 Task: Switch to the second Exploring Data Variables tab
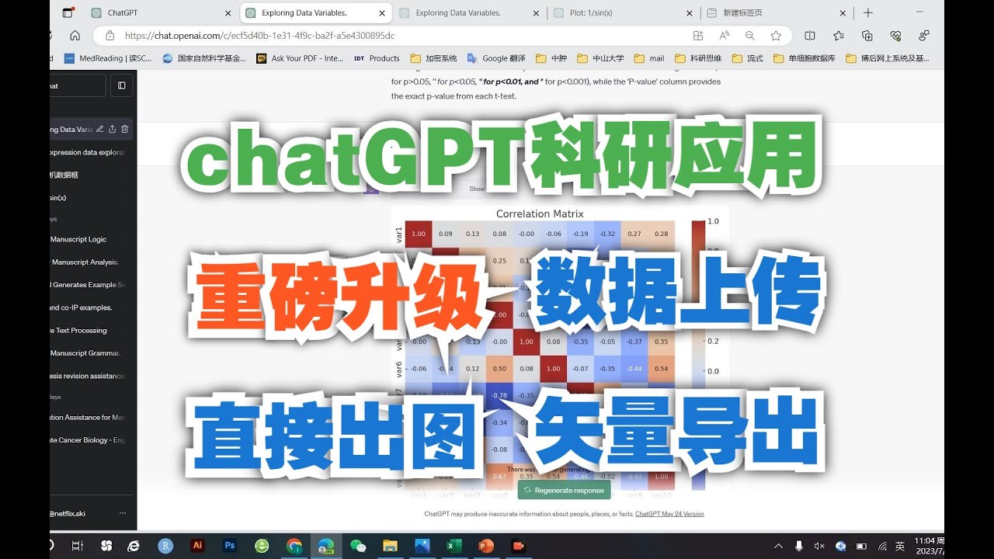(x=468, y=13)
